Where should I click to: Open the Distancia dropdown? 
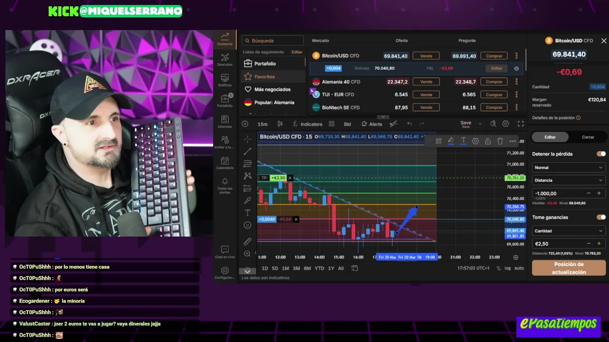click(569, 180)
